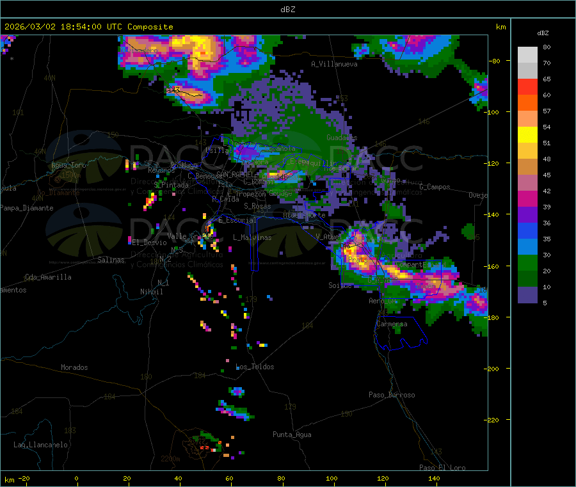The image size is (576, 487).
Task: Click the Morados location label
Action: (x=74, y=367)
